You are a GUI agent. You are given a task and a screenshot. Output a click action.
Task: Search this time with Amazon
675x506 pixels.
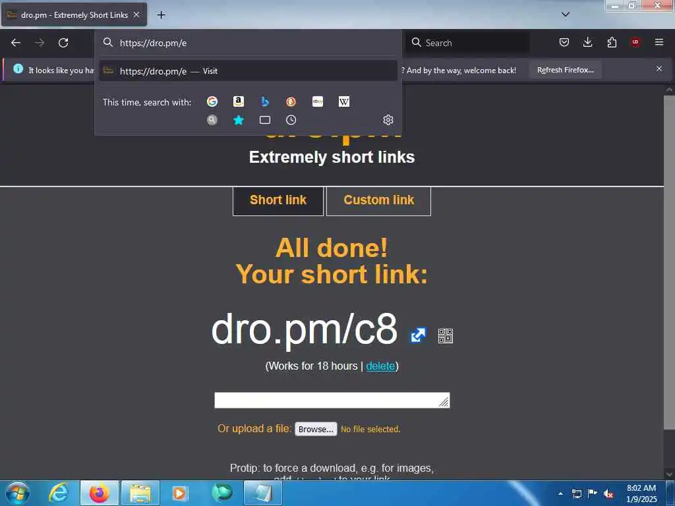[x=239, y=101]
